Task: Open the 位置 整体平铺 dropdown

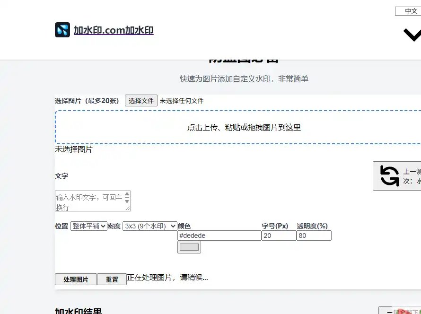Action: click(x=89, y=226)
